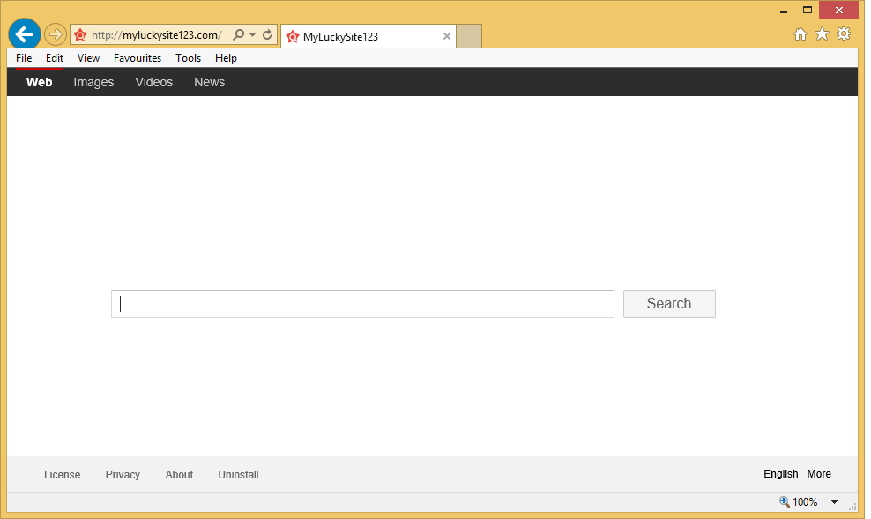
Task: Follow the Uninstall link in footer
Action: (238, 475)
